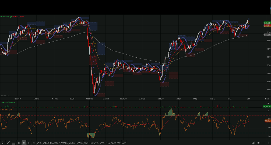Zoom in using the plus icon
The height and width of the screenshot is (145, 271).
(x=269, y=143)
